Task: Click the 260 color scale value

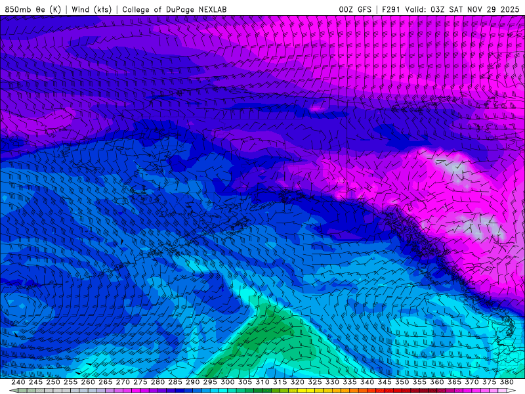Action: 88,382
